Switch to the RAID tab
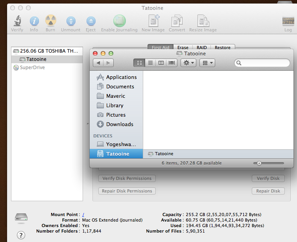This screenshot has height=242, width=297. coord(201,47)
